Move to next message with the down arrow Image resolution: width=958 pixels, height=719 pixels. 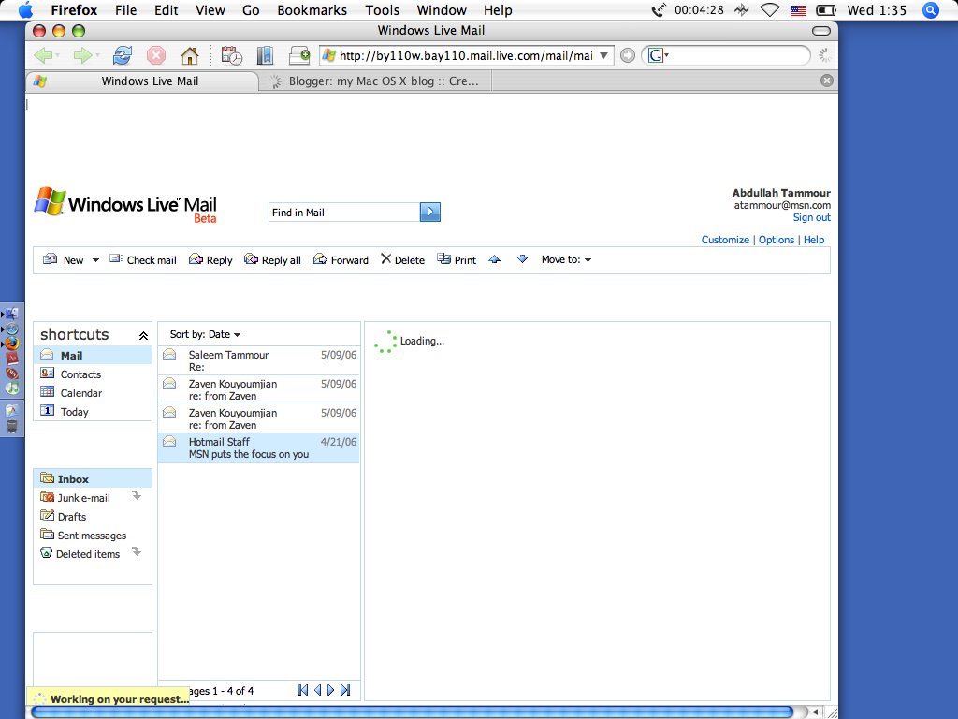(x=522, y=259)
